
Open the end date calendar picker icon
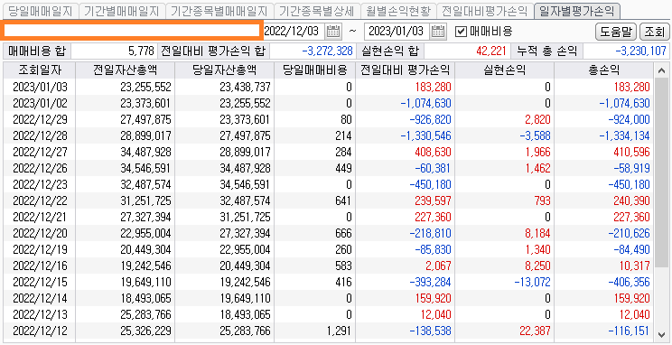tap(437, 31)
